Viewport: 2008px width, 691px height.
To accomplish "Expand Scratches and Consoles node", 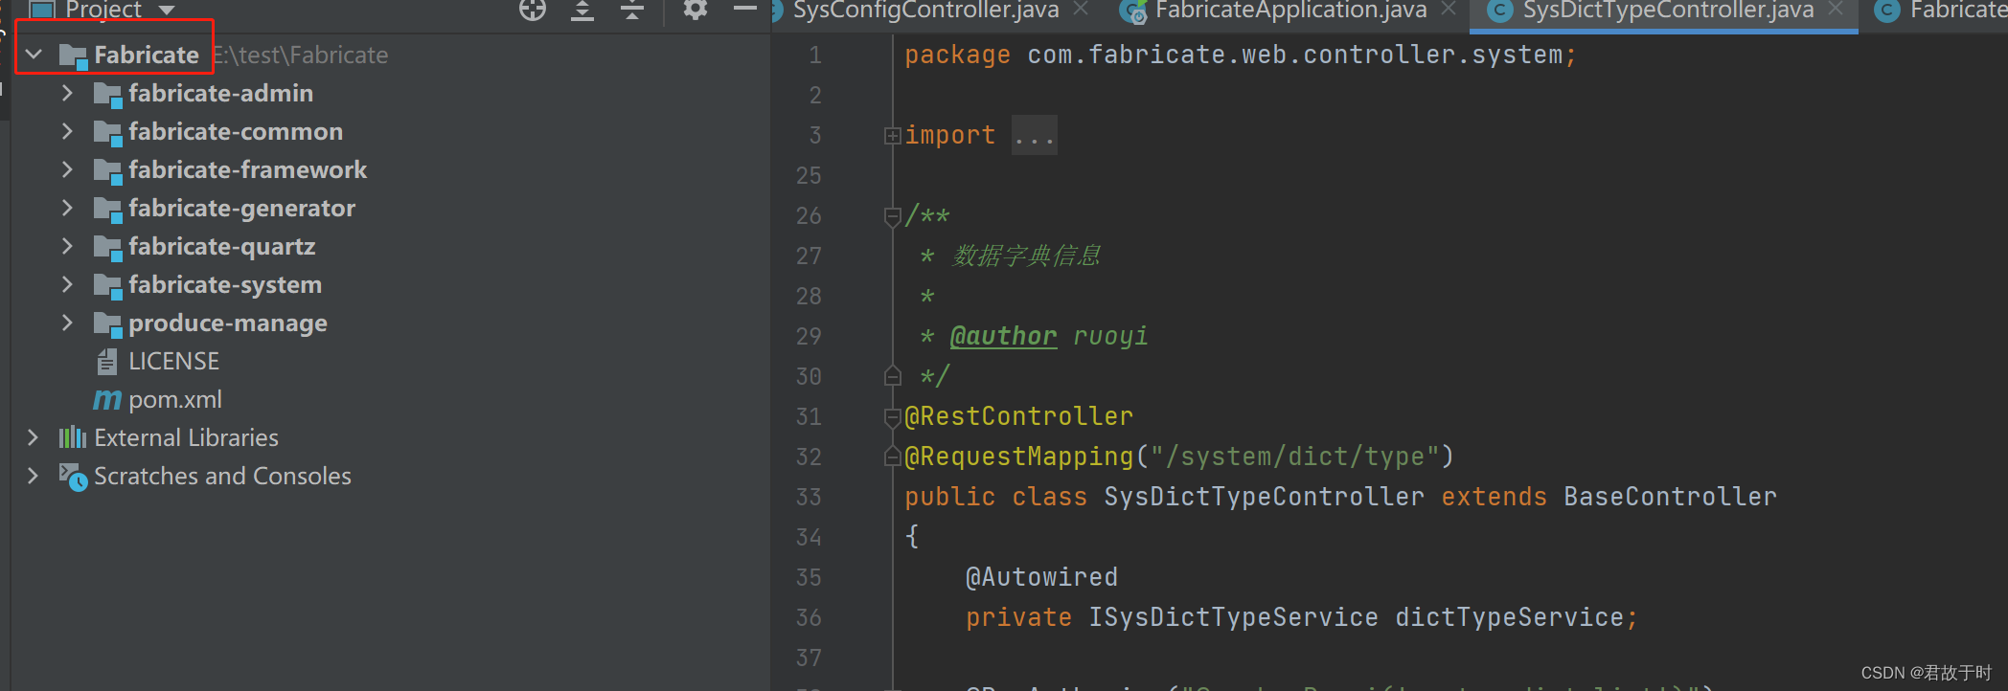I will [x=34, y=476].
